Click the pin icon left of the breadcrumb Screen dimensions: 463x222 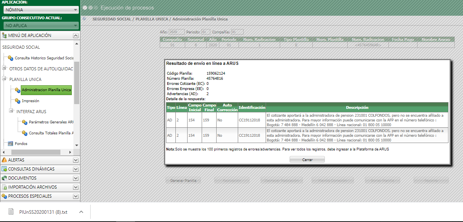click(84, 19)
